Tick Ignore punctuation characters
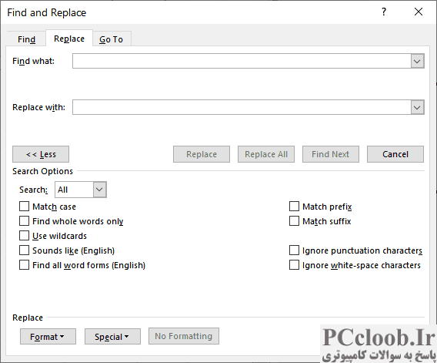Screen dimensions: 437x363 coord(294,250)
